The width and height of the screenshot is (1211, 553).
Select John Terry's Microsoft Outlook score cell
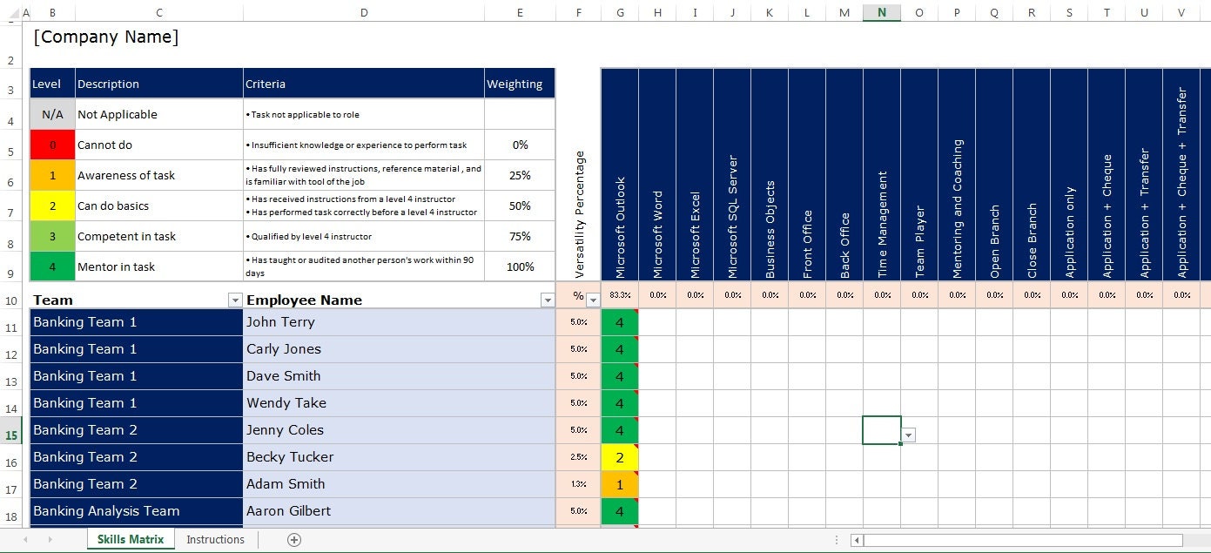(619, 322)
